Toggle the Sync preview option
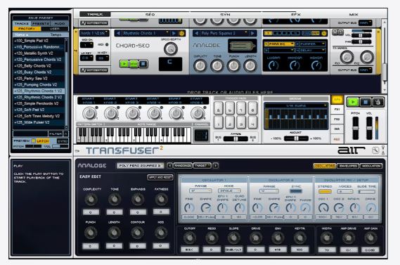Image resolution: width=400 pixels, height=265 pixels. [63, 141]
